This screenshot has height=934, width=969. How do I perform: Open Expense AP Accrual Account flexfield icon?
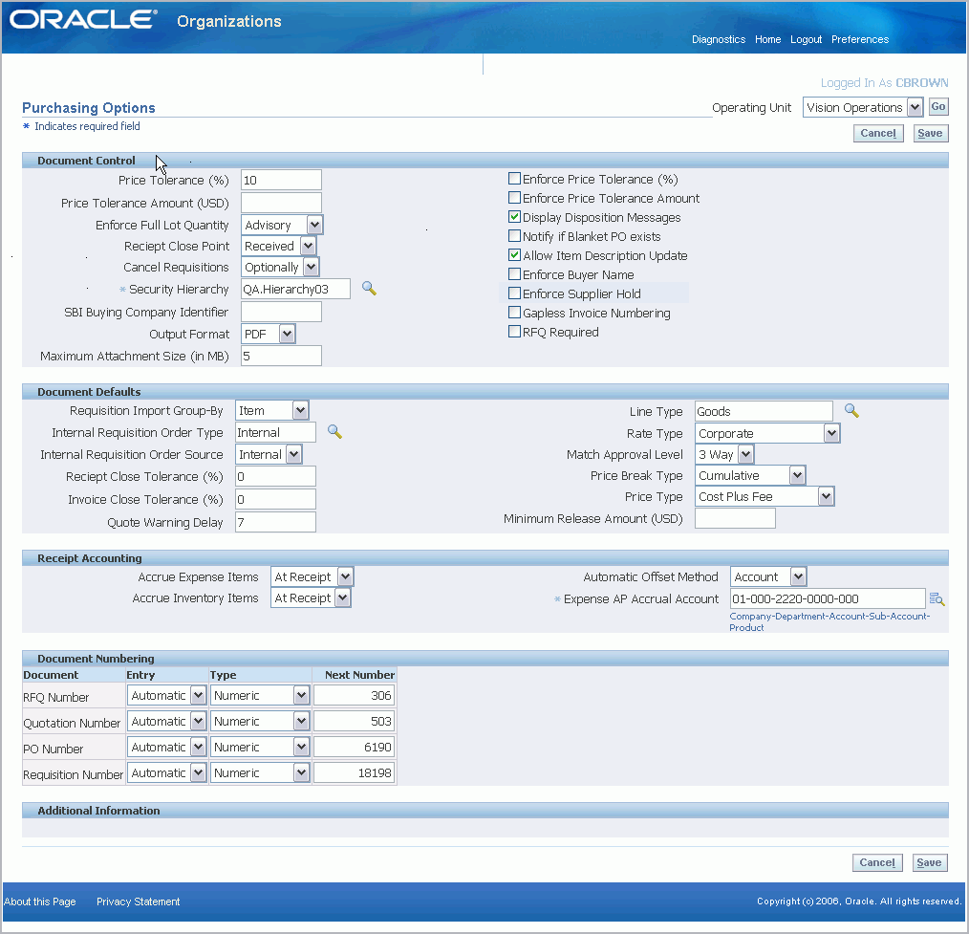pos(937,598)
